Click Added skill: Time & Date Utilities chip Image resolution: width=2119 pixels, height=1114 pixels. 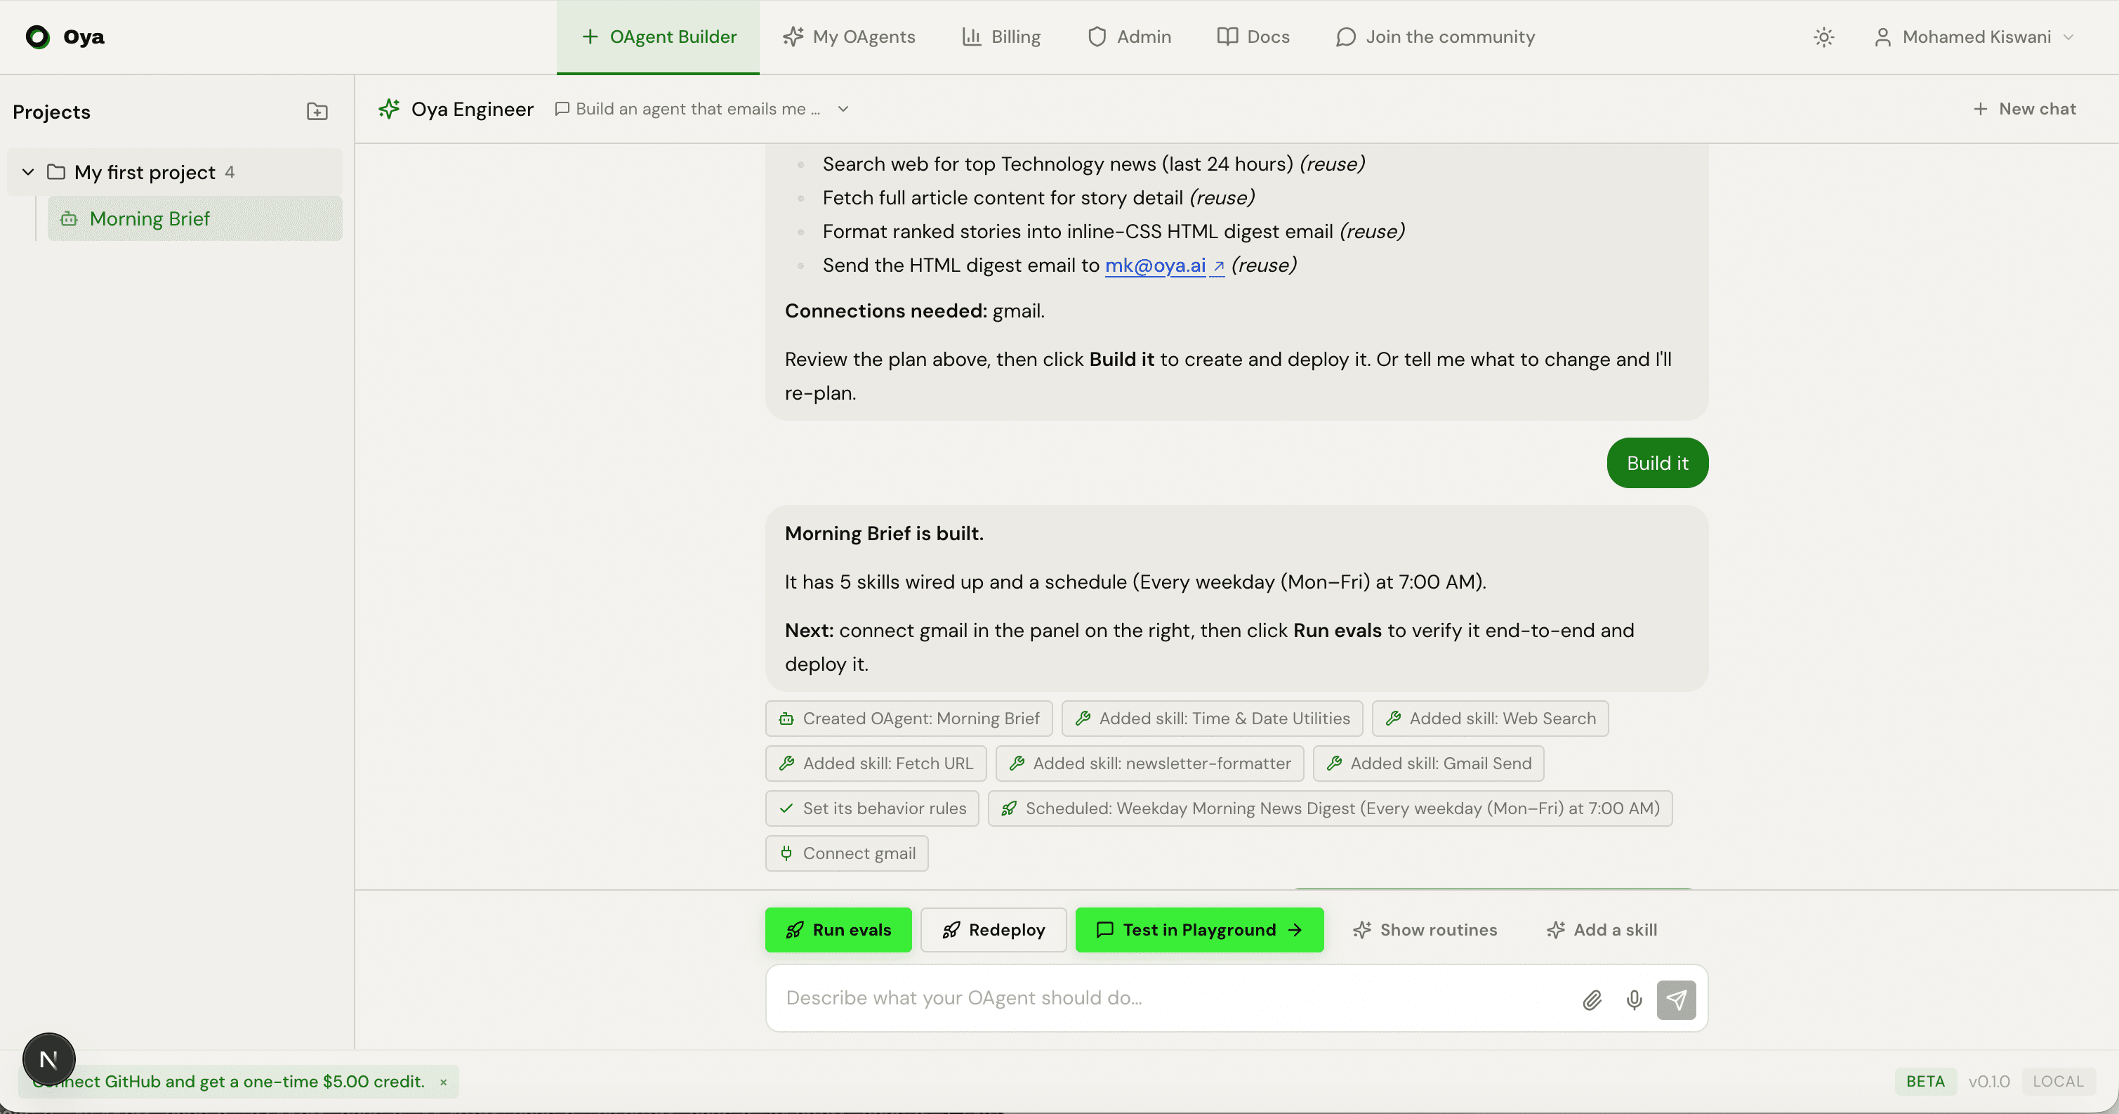coord(1212,719)
